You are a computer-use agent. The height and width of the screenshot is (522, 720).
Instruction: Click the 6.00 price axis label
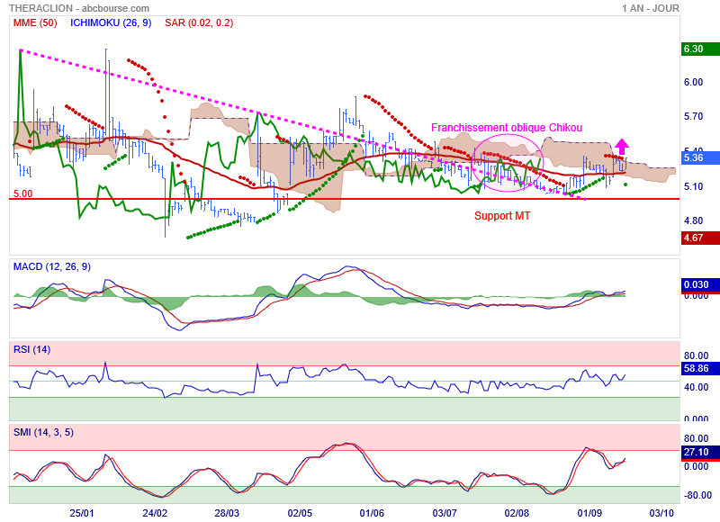click(693, 82)
